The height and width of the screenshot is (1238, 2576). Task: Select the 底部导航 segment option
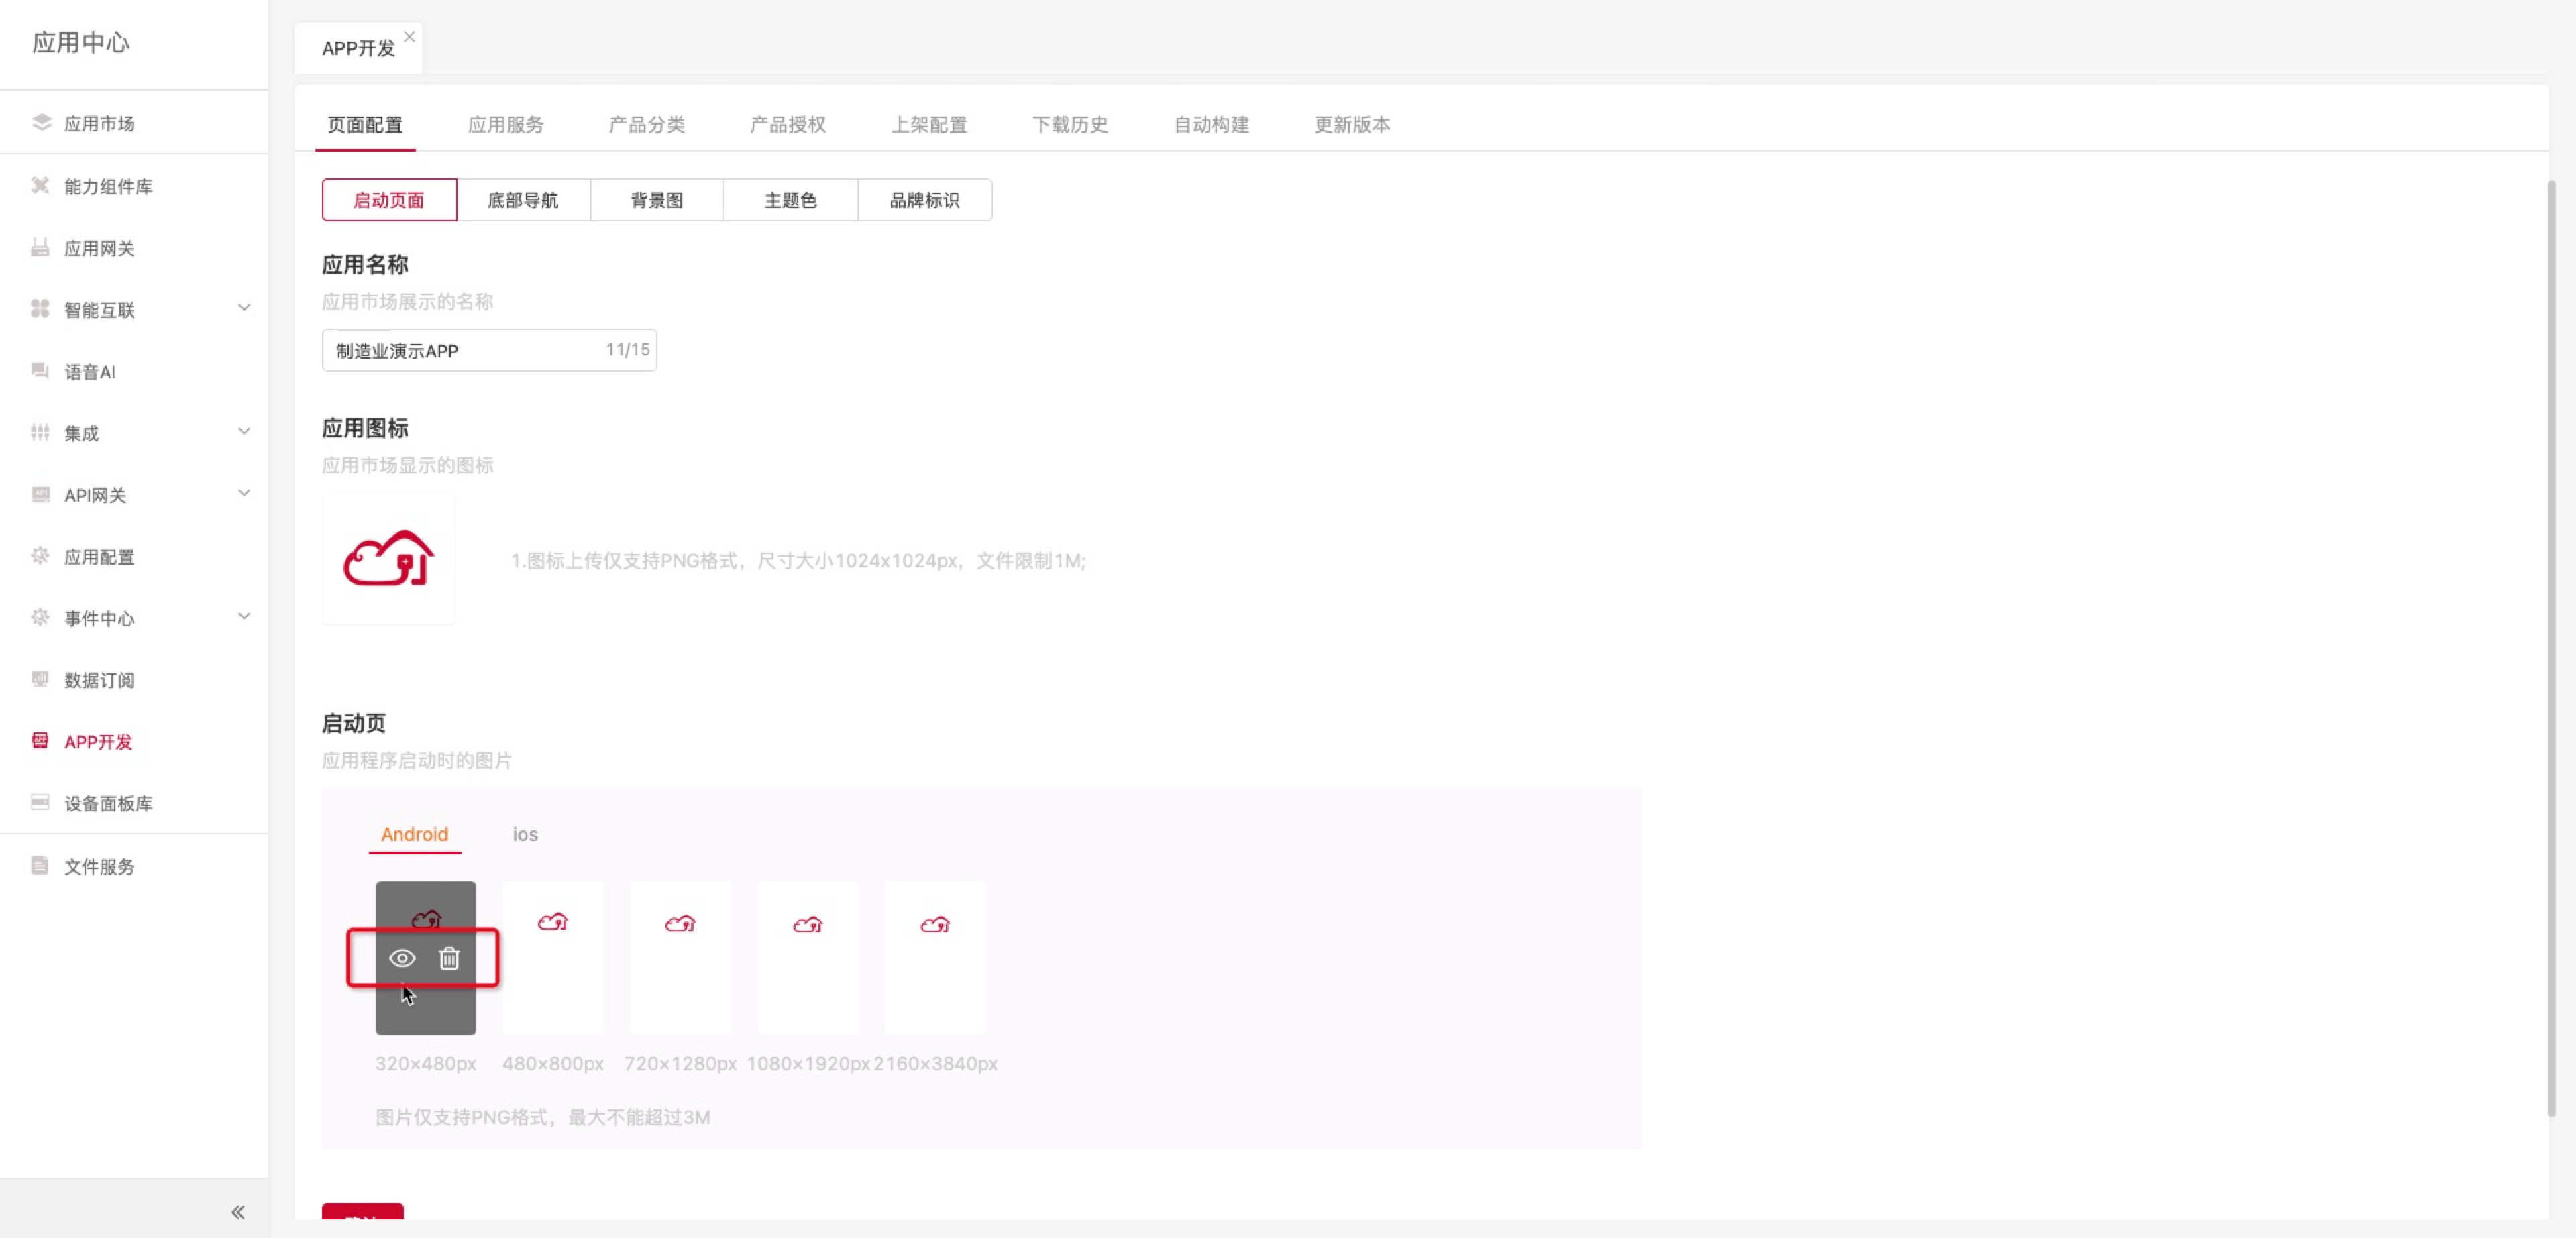(x=523, y=200)
